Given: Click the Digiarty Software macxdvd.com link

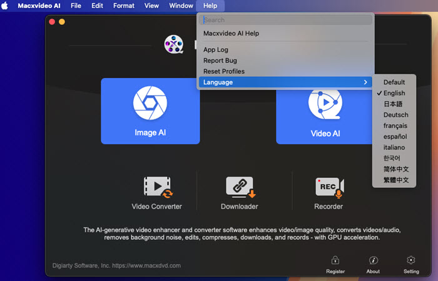Looking at the screenshot, I should click(116, 265).
